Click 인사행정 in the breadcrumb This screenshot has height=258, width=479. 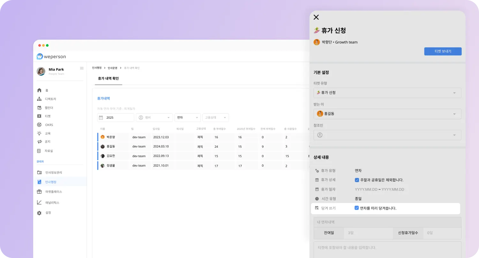97,68
